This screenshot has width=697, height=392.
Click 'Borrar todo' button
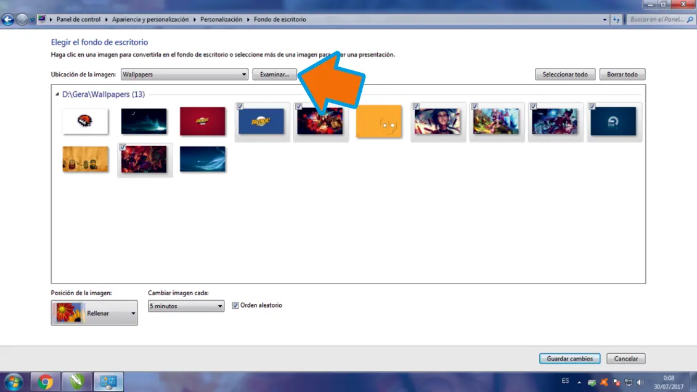pyautogui.click(x=622, y=74)
